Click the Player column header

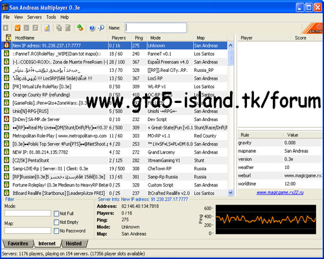tap(264, 38)
